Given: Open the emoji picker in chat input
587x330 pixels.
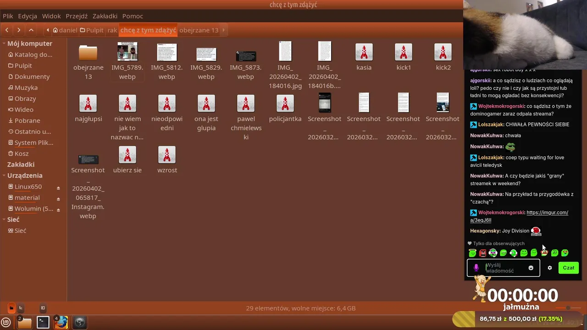Looking at the screenshot, I should [x=531, y=268].
